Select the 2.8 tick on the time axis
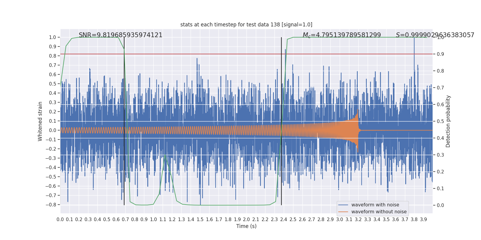 [x=321, y=220]
